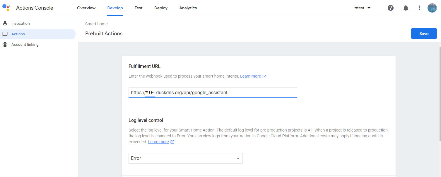Screen dimensions: 441x177
Task: Open Learn more link under Log level control
Action: click(158, 142)
